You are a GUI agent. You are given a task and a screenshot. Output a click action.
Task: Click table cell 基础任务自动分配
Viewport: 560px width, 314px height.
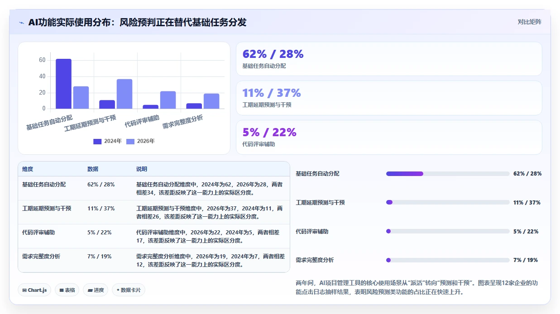click(x=44, y=185)
